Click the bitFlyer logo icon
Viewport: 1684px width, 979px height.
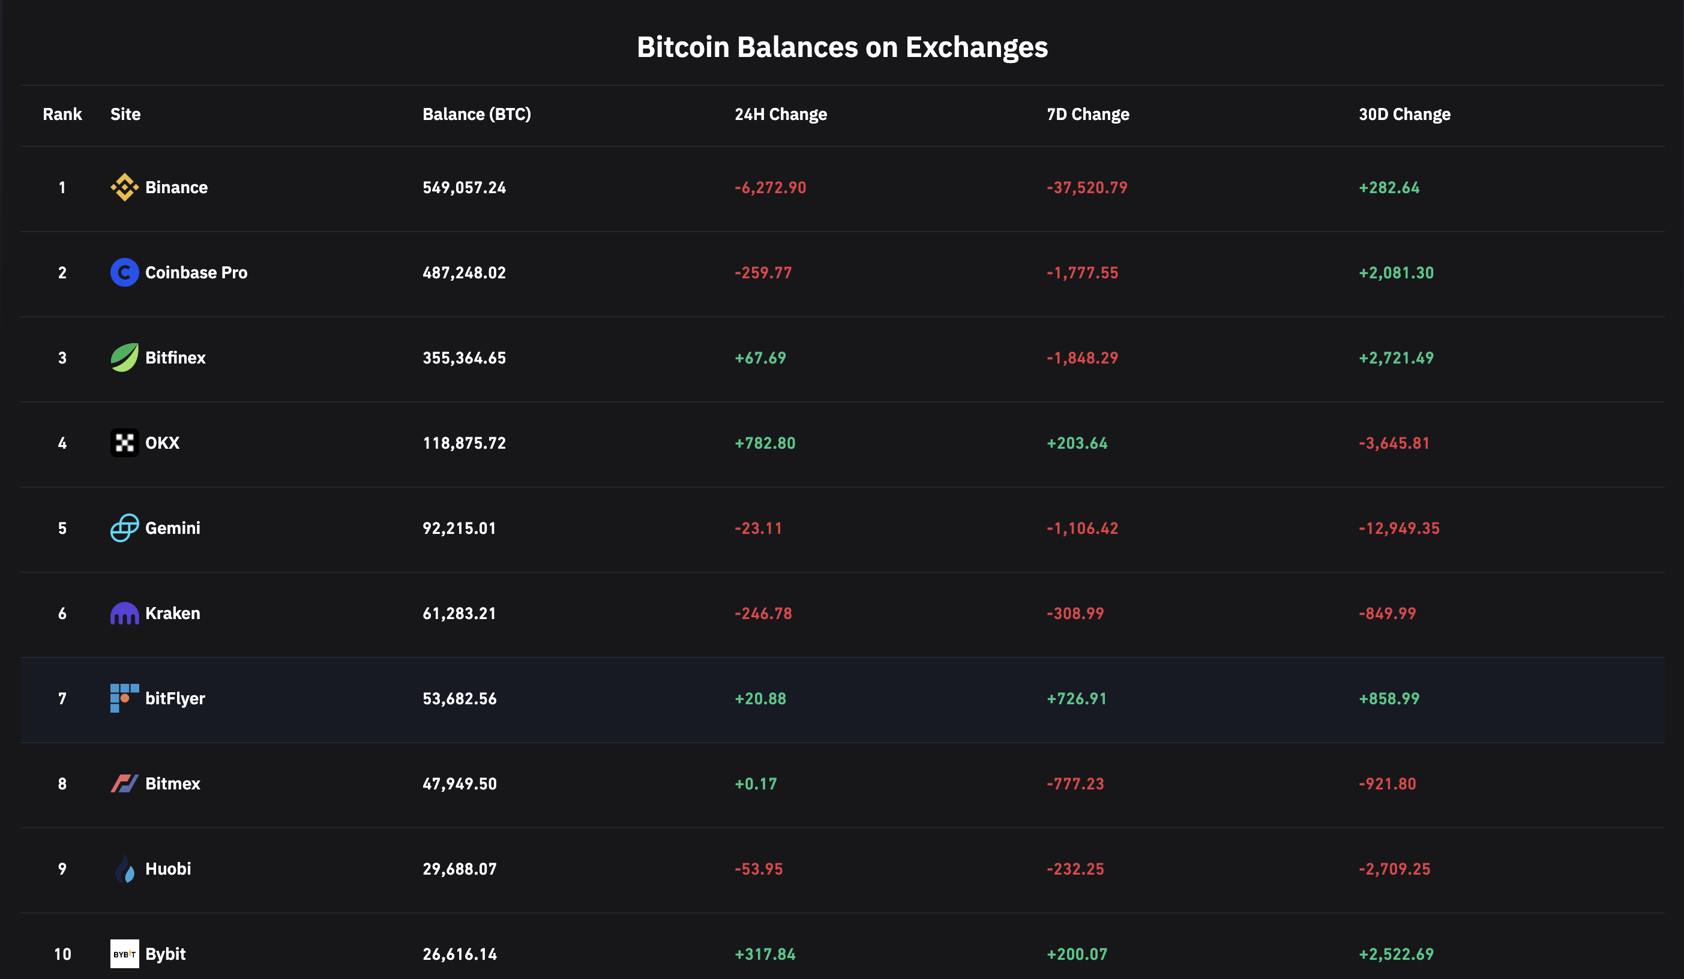pyautogui.click(x=124, y=698)
